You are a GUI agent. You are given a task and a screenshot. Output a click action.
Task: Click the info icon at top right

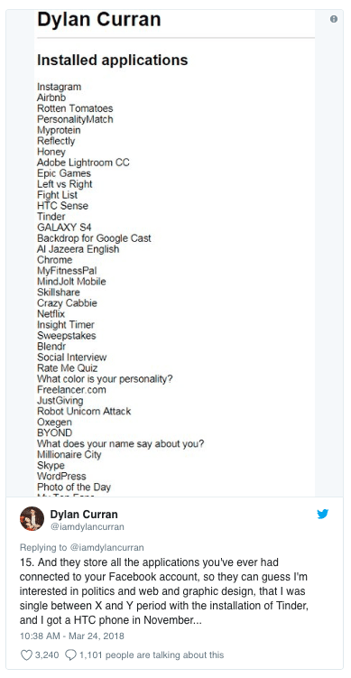pos(334,19)
